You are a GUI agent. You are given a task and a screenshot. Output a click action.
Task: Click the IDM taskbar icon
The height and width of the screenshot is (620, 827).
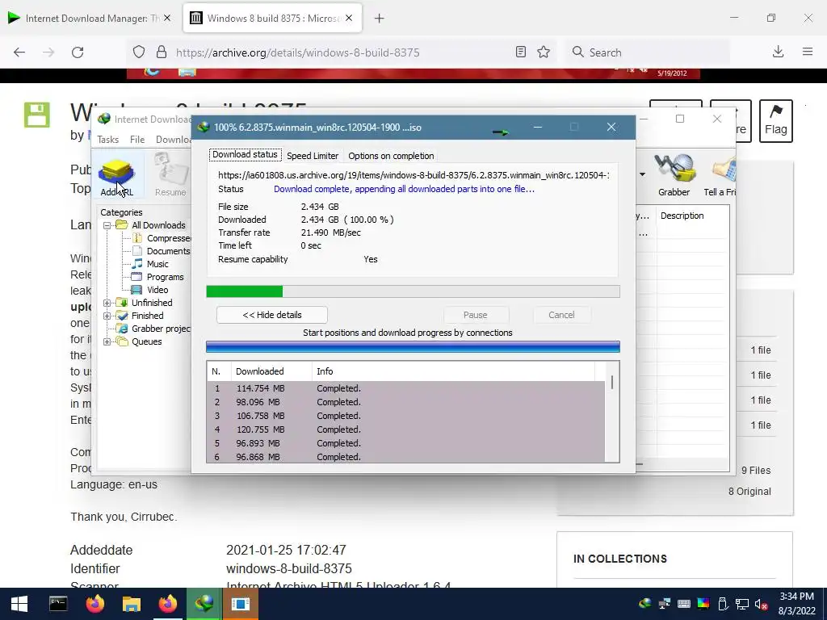pos(204,604)
